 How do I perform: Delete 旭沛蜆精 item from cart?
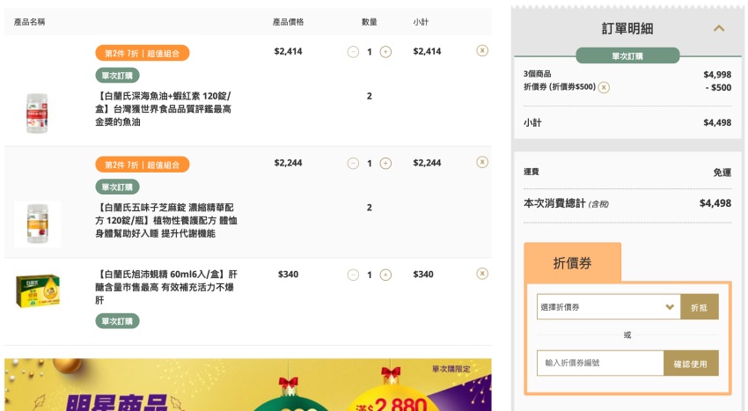point(482,274)
